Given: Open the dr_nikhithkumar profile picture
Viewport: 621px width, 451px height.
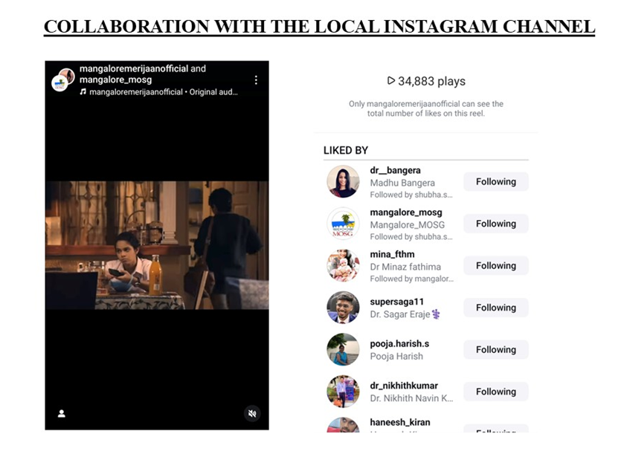Looking at the screenshot, I should point(343,392).
